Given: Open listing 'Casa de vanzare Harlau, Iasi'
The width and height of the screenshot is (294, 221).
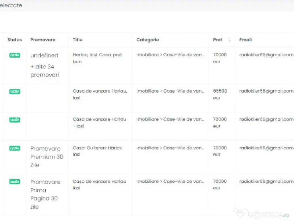Looking at the screenshot, I should click(x=100, y=94).
